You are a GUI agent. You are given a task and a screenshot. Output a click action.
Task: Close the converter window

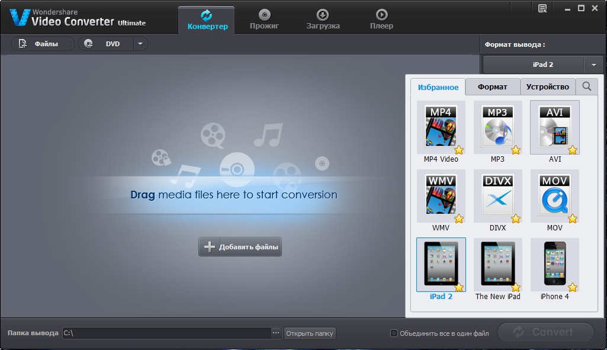coord(595,8)
